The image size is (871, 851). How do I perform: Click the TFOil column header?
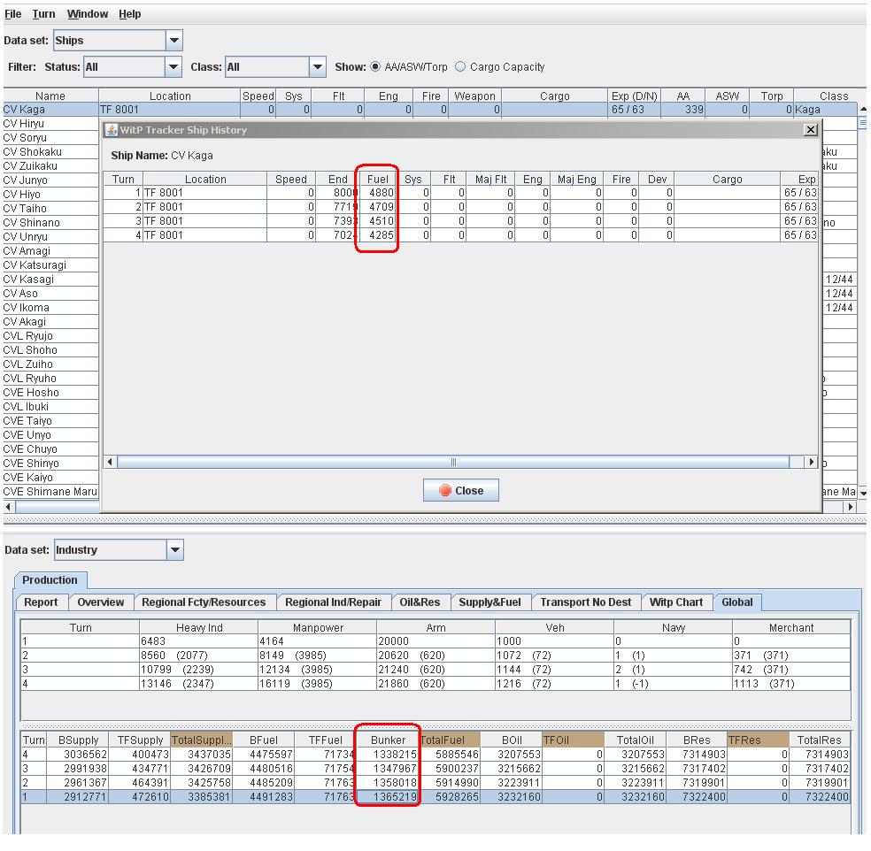pos(573,740)
